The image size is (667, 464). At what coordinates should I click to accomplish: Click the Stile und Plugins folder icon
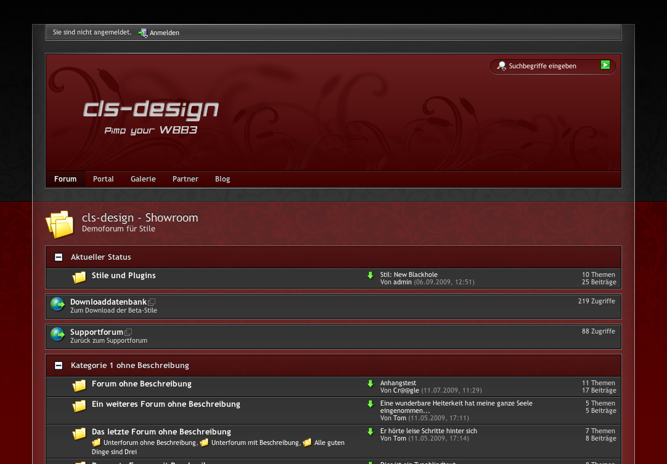[x=79, y=278]
